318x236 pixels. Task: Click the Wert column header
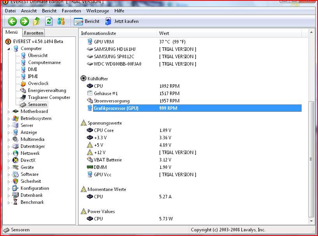pyautogui.click(x=229, y=33)
